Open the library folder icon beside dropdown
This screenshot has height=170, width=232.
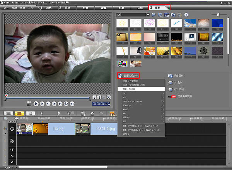coord(154,15)
